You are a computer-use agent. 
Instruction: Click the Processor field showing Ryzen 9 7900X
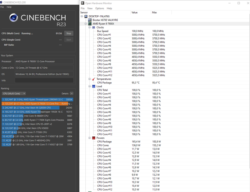coord(44,61)
